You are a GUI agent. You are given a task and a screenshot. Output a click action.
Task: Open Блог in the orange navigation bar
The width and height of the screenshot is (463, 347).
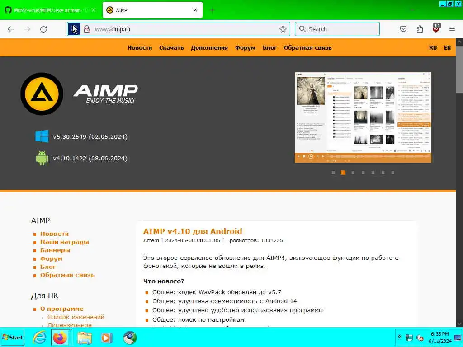[269, 48]
